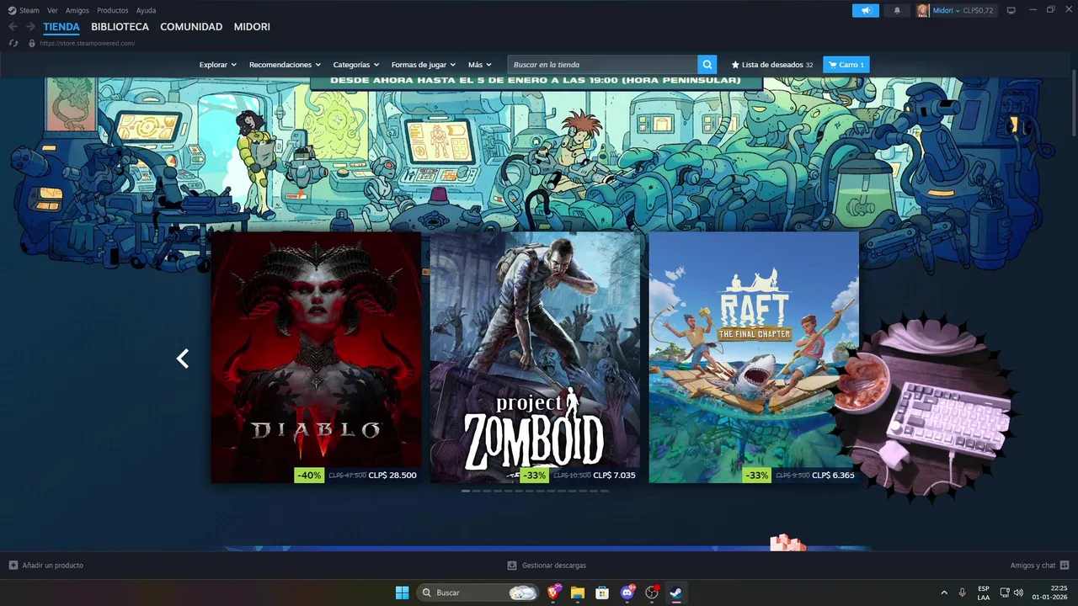Switch to the COMUNIDAD tab
The image size is (1078, 606).
[x=191, y=27]
